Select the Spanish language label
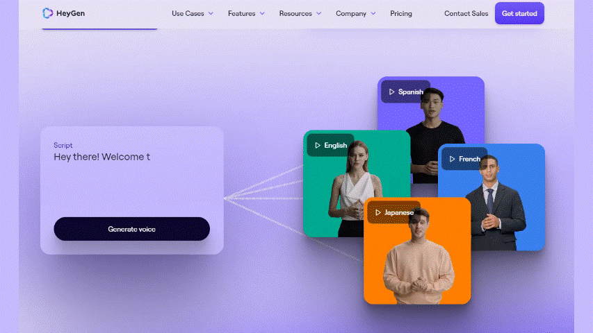Viewport: 593px width, 333px height. (411, 92)
